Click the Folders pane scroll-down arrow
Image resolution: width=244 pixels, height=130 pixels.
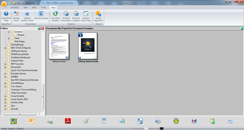click(43, 111)
